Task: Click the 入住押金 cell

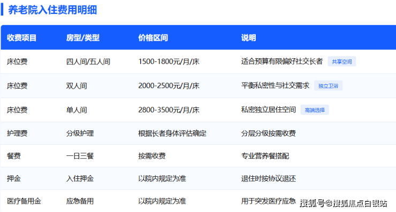Action: click(80, 178)
